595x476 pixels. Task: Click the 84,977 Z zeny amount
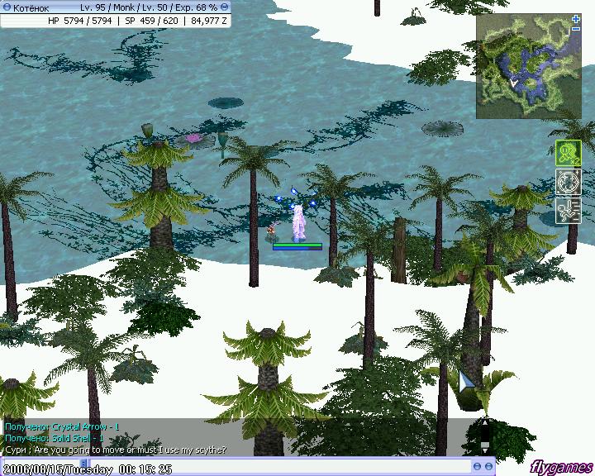209,20
